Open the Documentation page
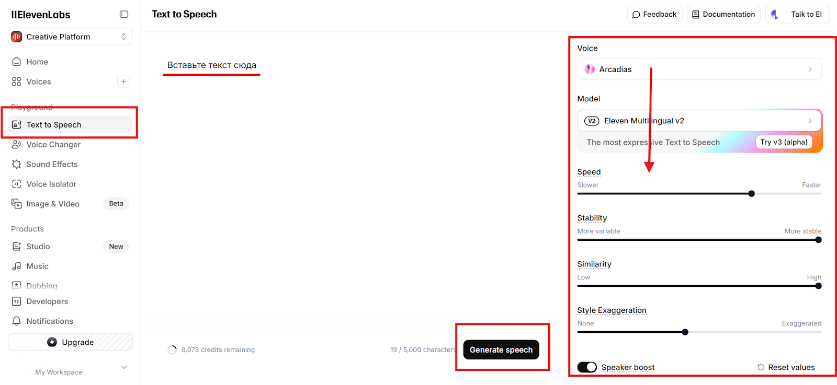This screenshot has width=837, height=385. coord(723,14)
